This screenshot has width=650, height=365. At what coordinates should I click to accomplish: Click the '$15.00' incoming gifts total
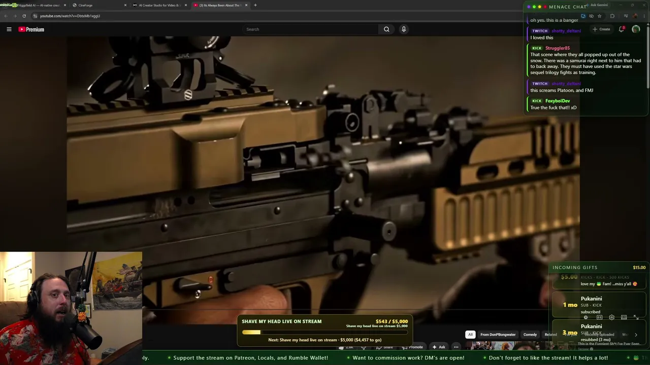[x=639, y=268]
